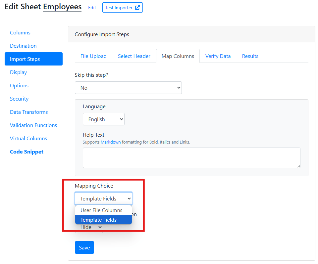The height and width of the screenshot is (264, 318).
Task: Open the Code Snippet page
Action: [x=26, y=152]
